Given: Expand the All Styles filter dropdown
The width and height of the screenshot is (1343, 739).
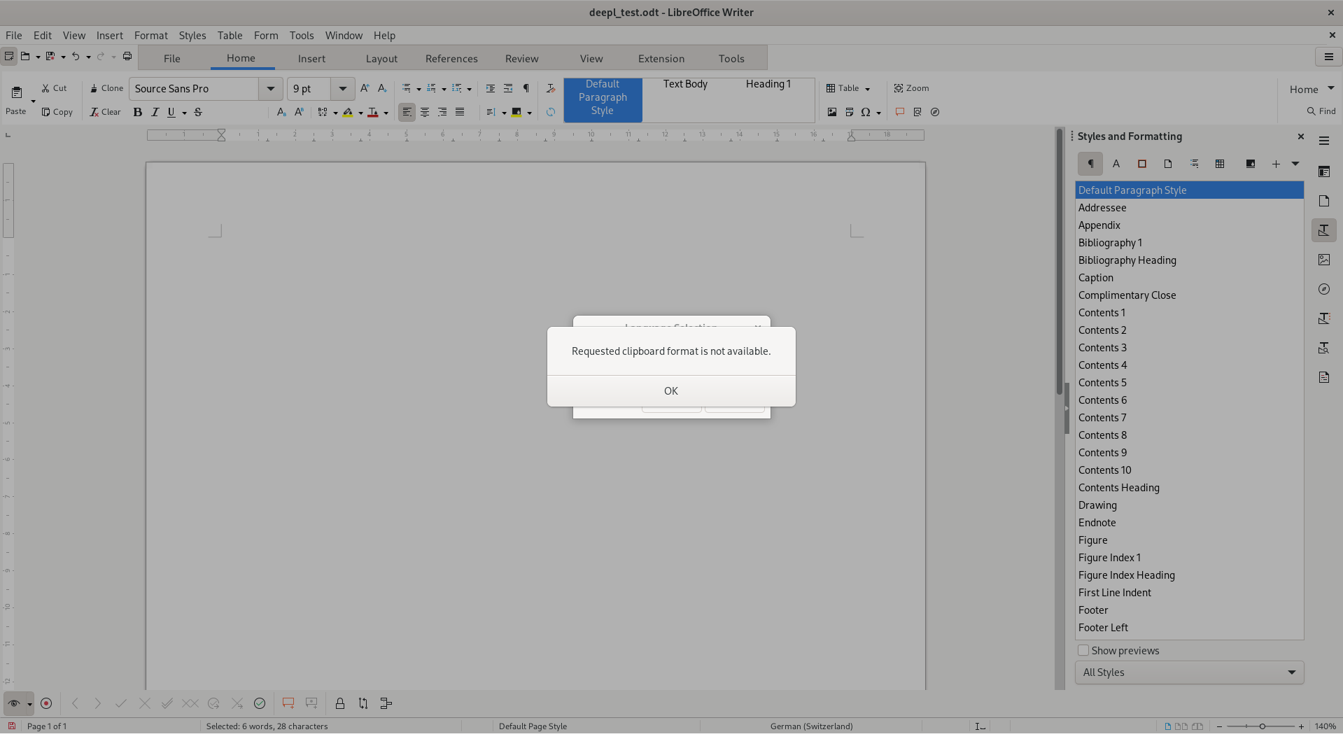Looking at the screenshot, I should click(1189, 673).
